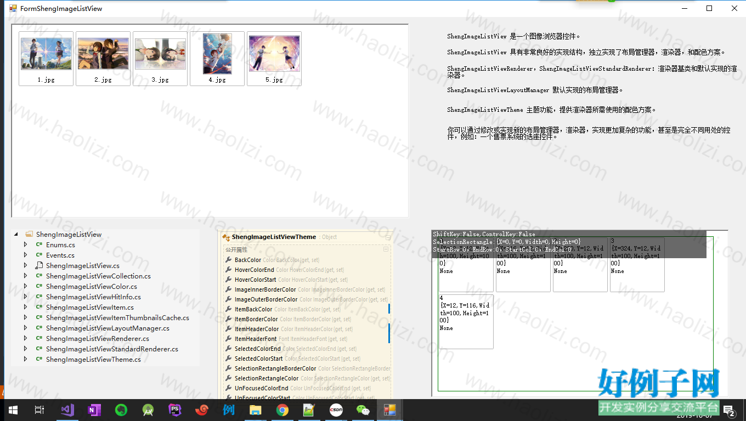The image size is (746, 421).
Task: Click the 公开属性 section label
Action: [x=236, y=249]
